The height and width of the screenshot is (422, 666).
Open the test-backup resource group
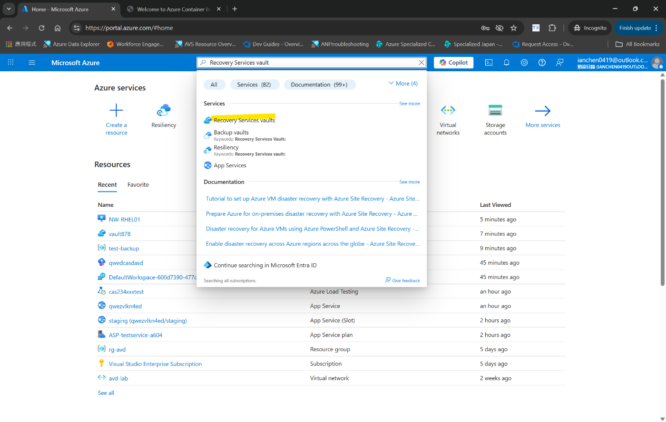pyautogui.click(x=124, y=248)
